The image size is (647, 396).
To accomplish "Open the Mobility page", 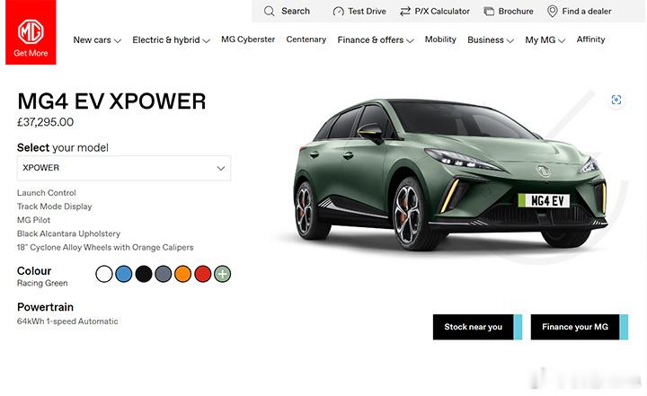I will pyautogui.click(x=440, y=40).
